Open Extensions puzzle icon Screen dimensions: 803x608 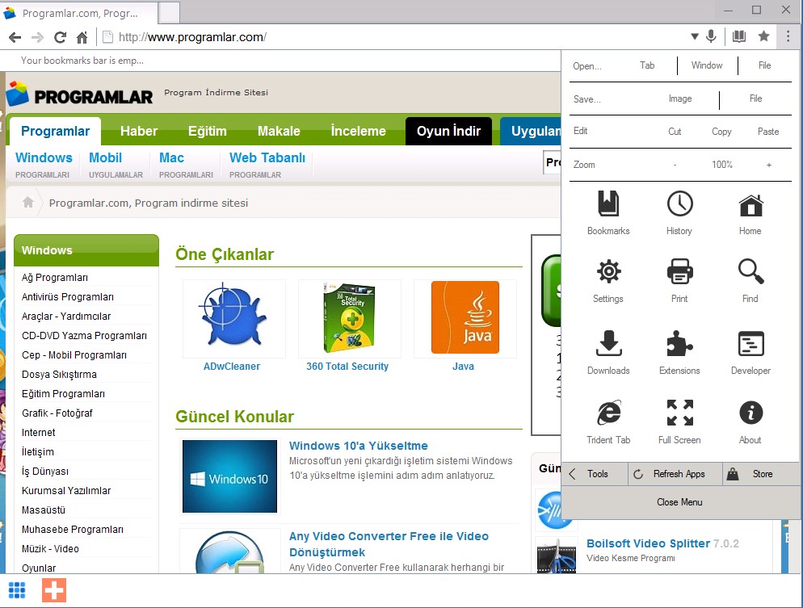coord(679,343)
